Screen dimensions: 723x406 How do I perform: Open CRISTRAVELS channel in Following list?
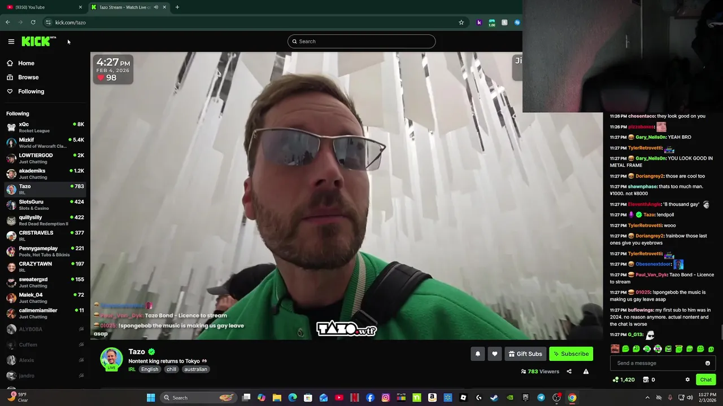45,236
